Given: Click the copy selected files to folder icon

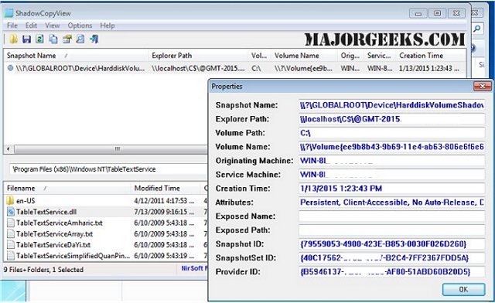Looking at the screenshot, I should 13,39.
